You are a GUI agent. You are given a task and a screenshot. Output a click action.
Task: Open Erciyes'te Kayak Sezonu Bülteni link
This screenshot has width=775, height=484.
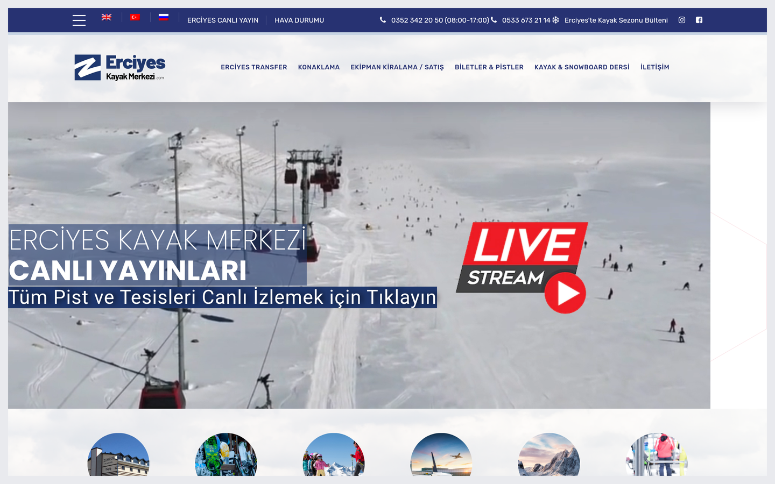[616, 20]
